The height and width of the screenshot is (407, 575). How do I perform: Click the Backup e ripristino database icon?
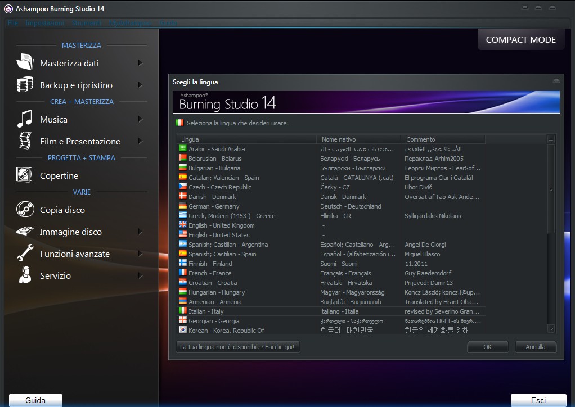25,84
